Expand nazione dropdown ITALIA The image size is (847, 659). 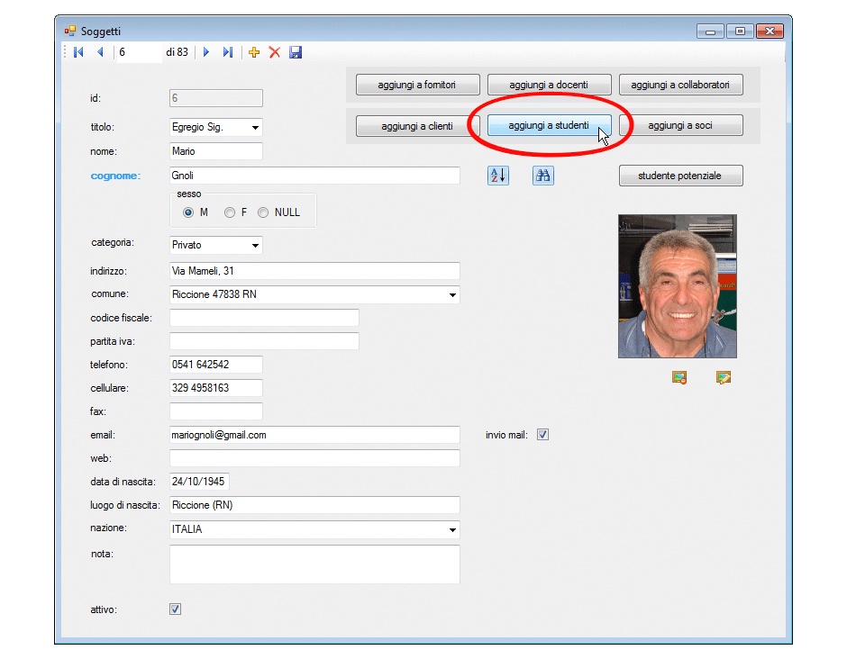[x=314, y=529]
